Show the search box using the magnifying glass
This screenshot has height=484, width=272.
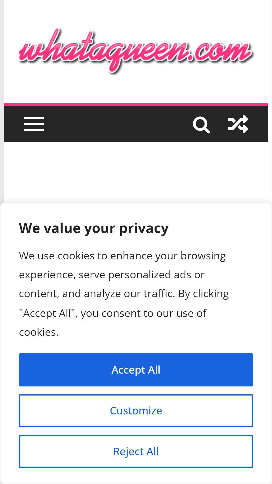click(201, 124)
